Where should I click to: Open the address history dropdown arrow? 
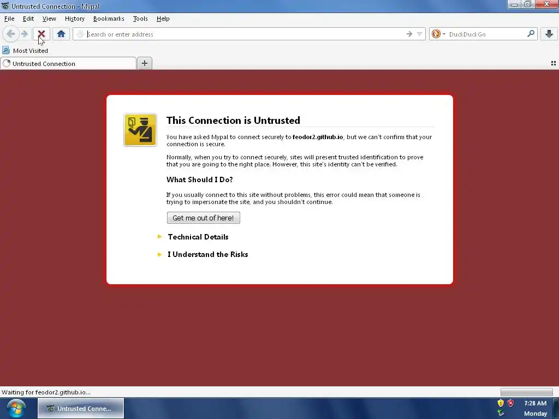coord(420,34)
